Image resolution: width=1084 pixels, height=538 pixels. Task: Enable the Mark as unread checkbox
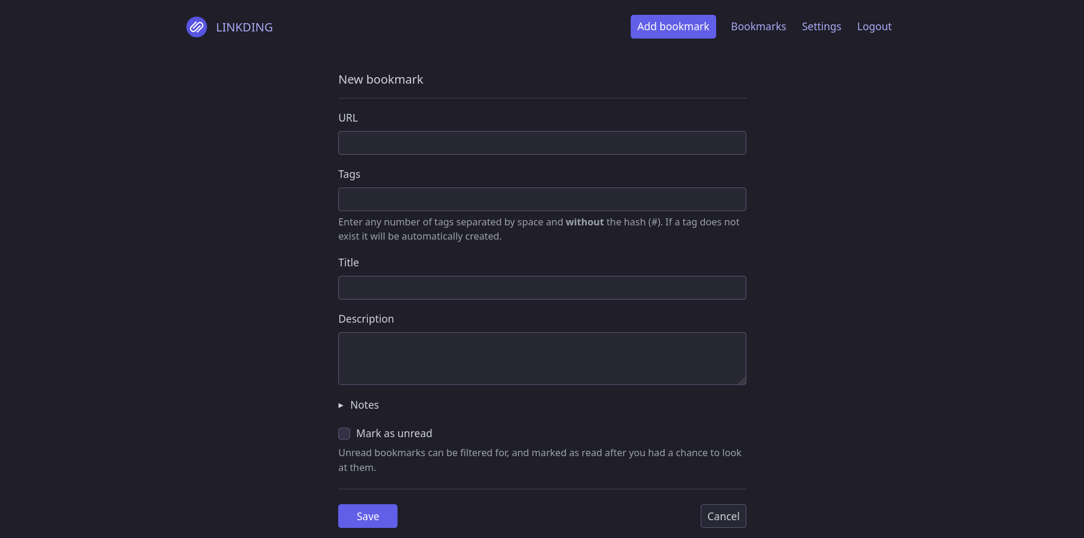[x=344, y=434]
